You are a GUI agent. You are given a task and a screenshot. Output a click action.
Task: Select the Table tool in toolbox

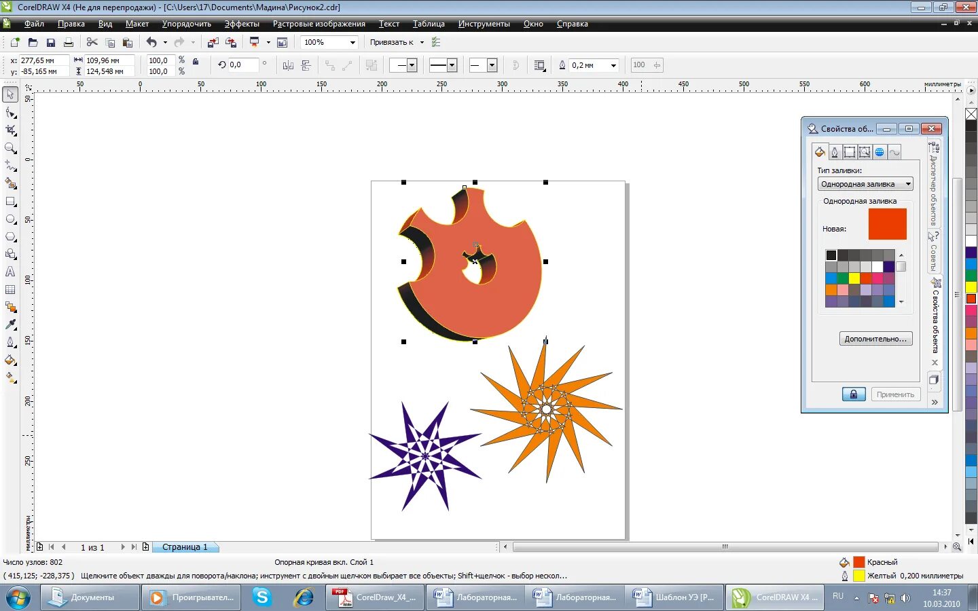pos(11,290)
